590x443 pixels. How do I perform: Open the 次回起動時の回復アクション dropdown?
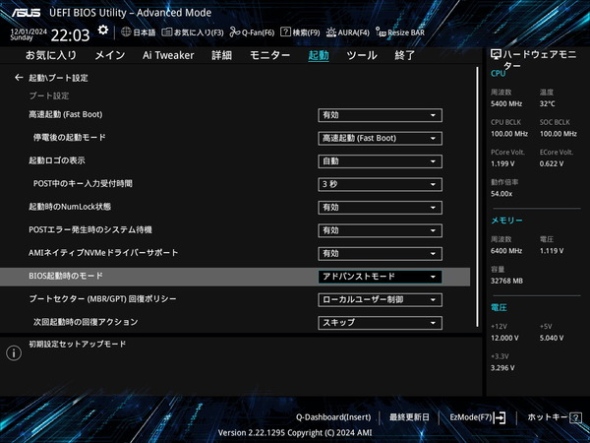tap(380, 323)
